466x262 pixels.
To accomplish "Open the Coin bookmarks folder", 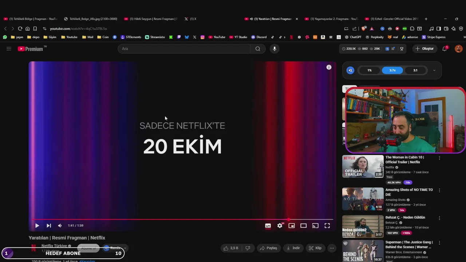I will 103,37.
